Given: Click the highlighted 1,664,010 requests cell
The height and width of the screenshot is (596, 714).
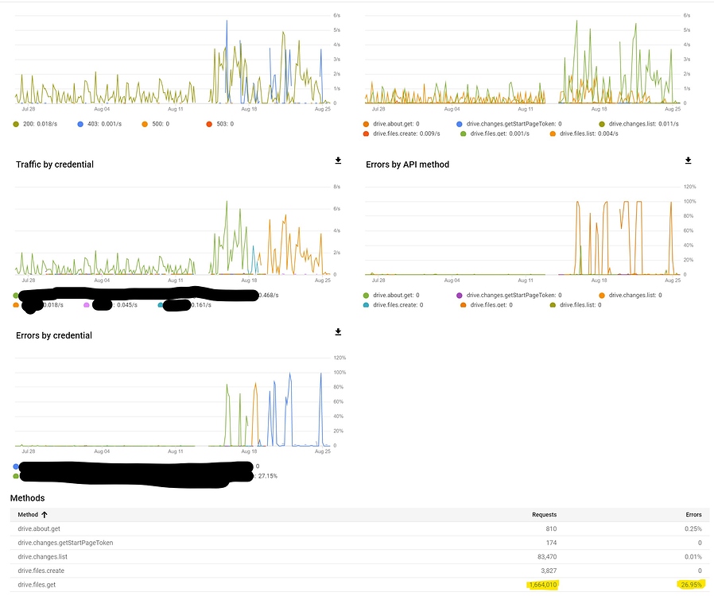Looking at the screenshot, I should click(x=543, y=585).
